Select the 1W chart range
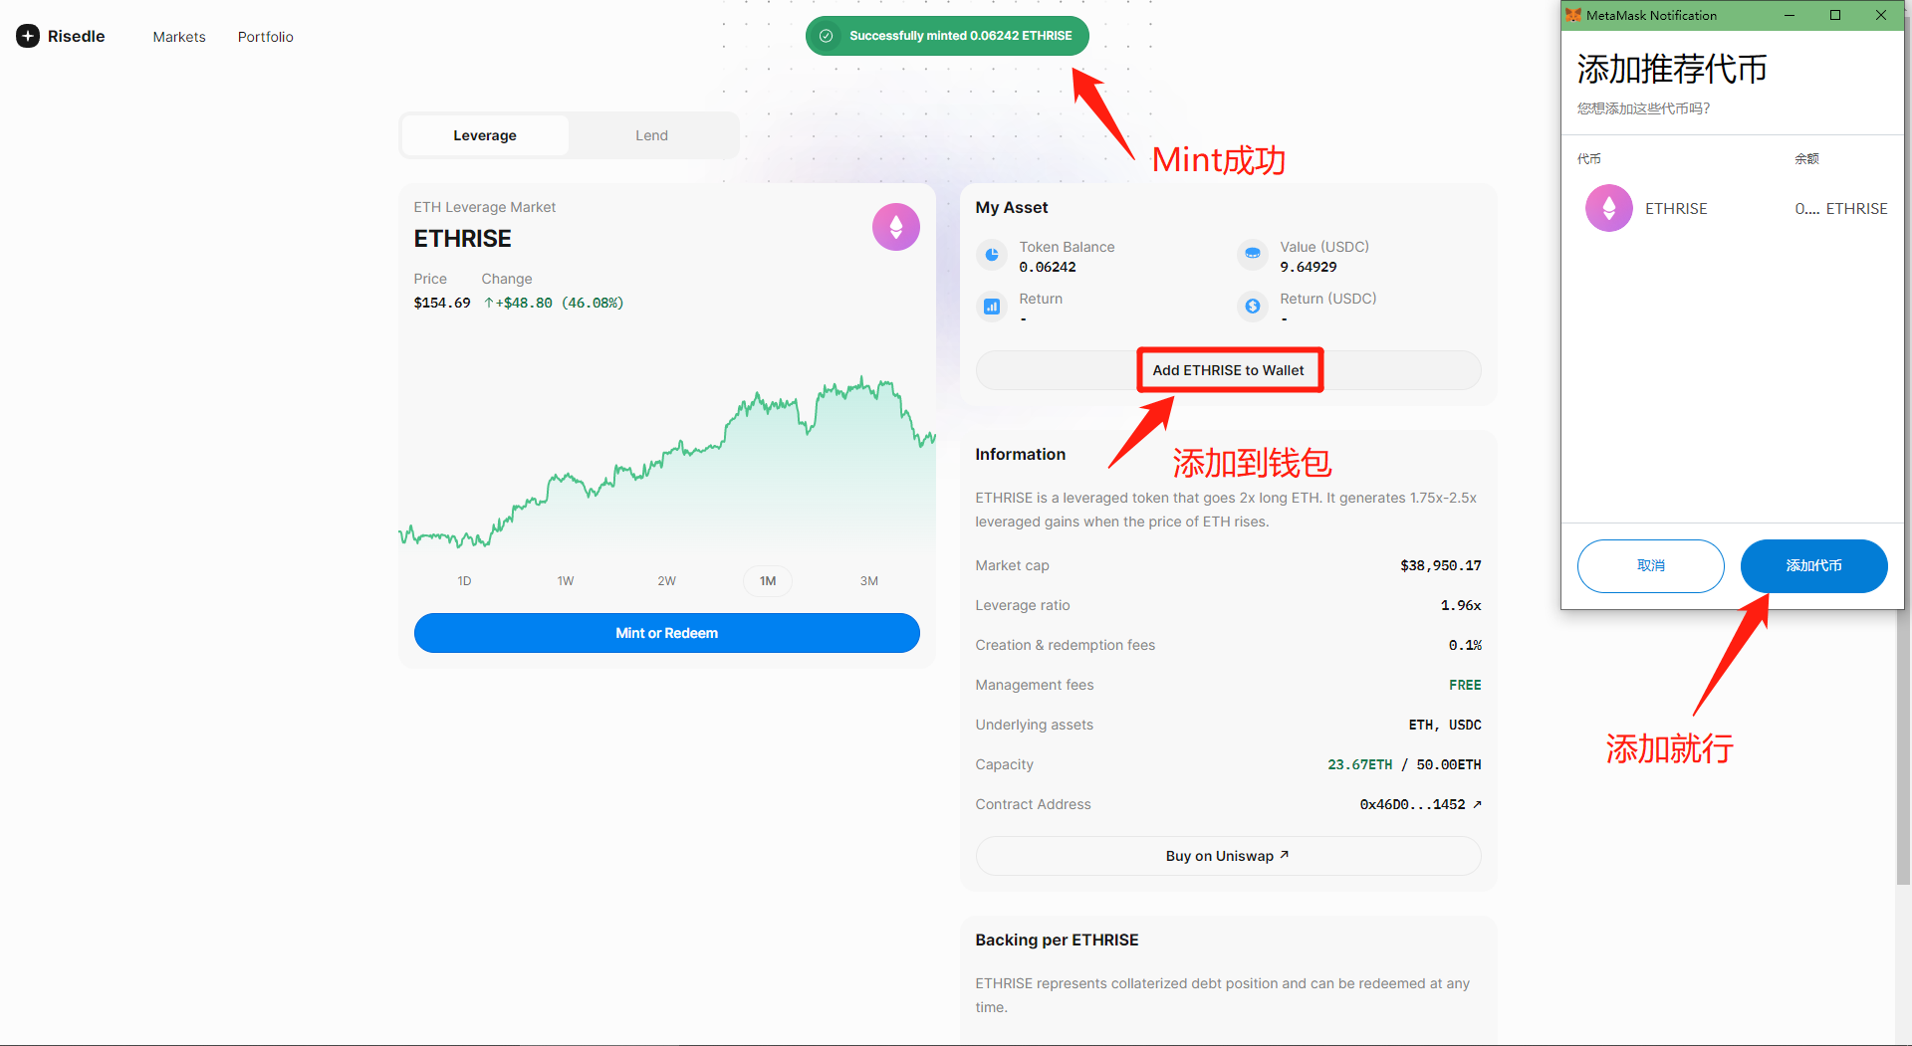This screenshot has height=1046, width=1912. (x=566, y=581)
